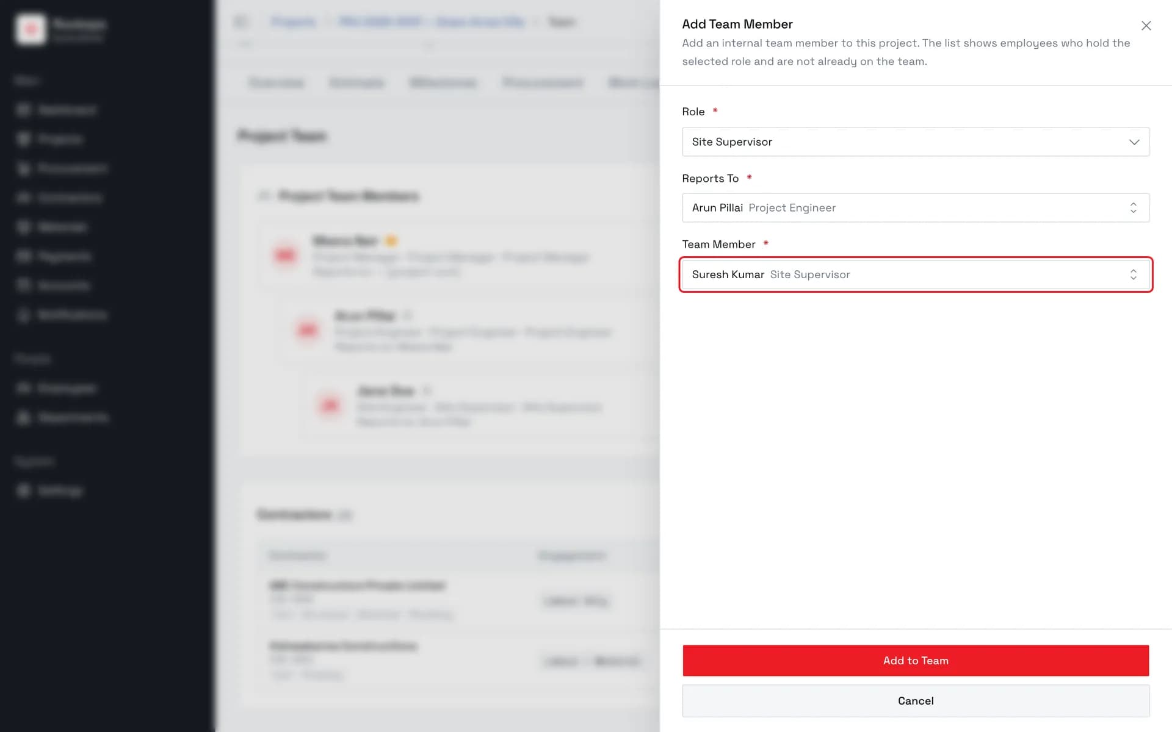Open the Role dropdown showing Site Supervisor

(x=916, y=142)
